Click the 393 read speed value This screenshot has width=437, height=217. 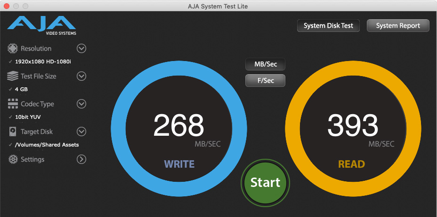[x=353, y=125]
